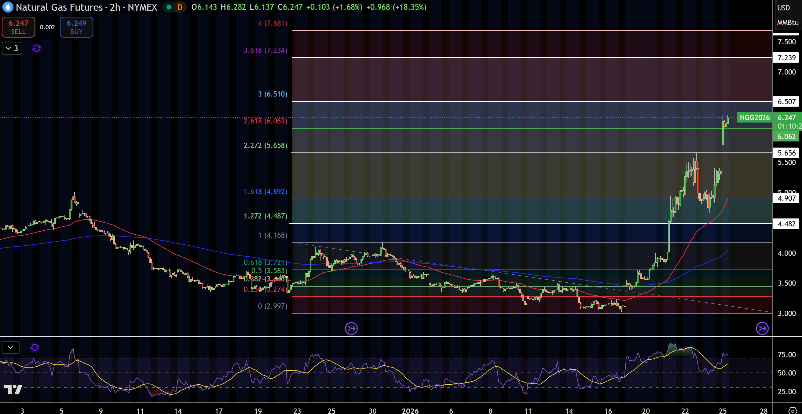Toggle the unit display to MMBtu
Image resolution: width=802 pixels, height=414 pixels.
coord(788,22)
